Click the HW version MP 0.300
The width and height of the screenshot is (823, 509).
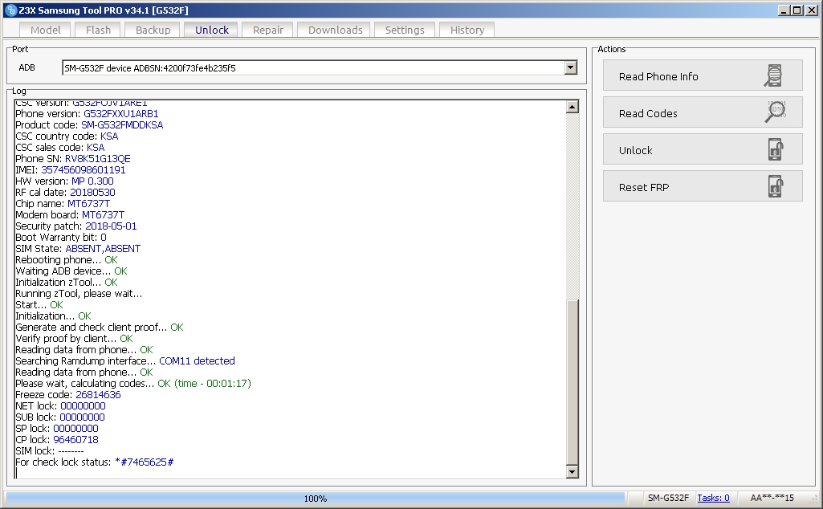click(x=92, y=181)
